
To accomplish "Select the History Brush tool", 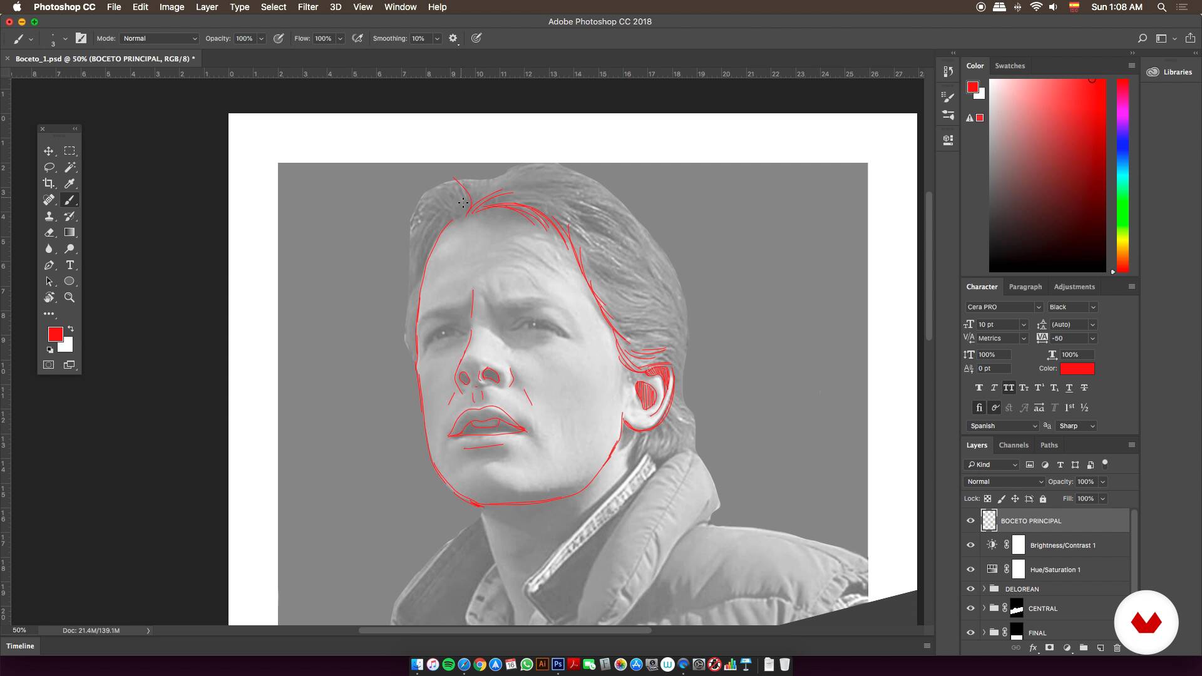I will (x=69, y=216).
